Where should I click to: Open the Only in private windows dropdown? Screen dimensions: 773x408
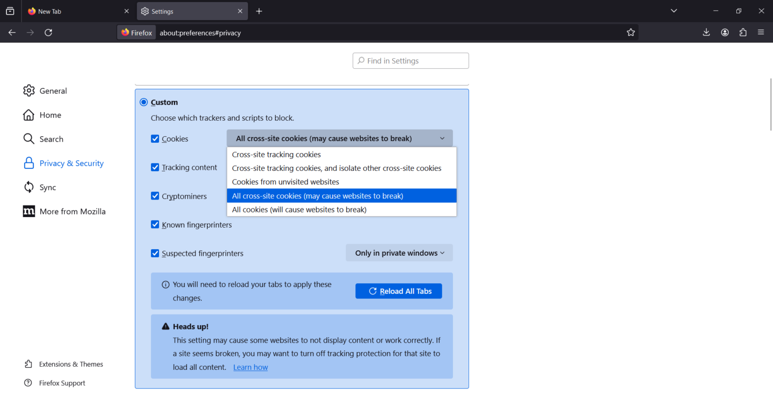(399, 253)
